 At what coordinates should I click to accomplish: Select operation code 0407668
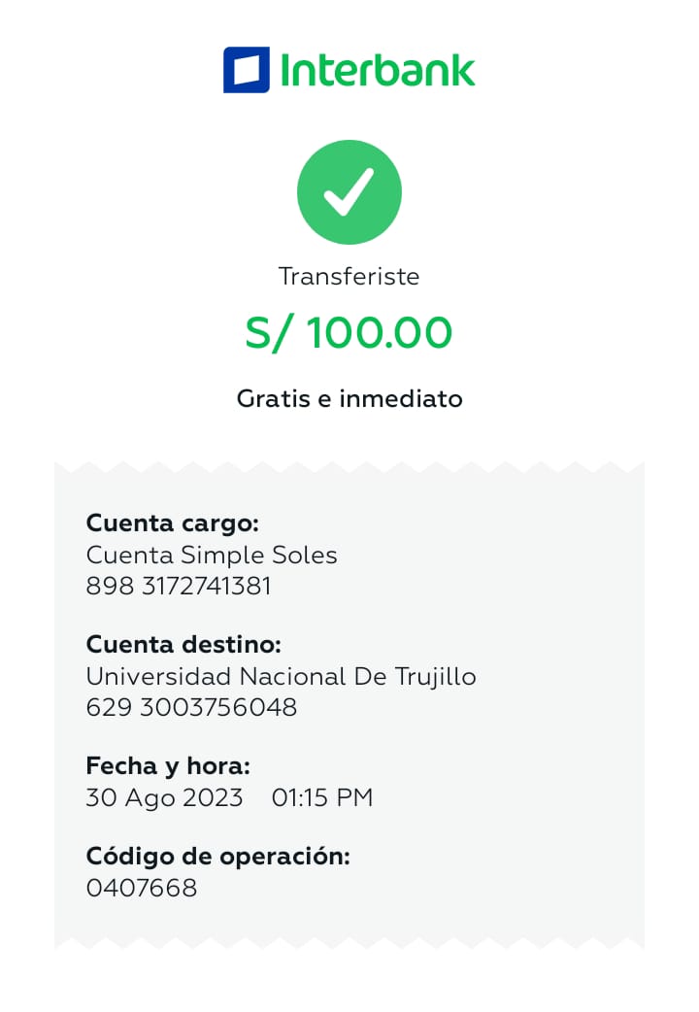coord(142,888)
